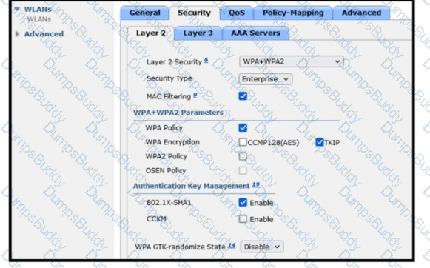Switch to the General tab
This screenshot has height=268, width=430.
click(x=145, y=13)
